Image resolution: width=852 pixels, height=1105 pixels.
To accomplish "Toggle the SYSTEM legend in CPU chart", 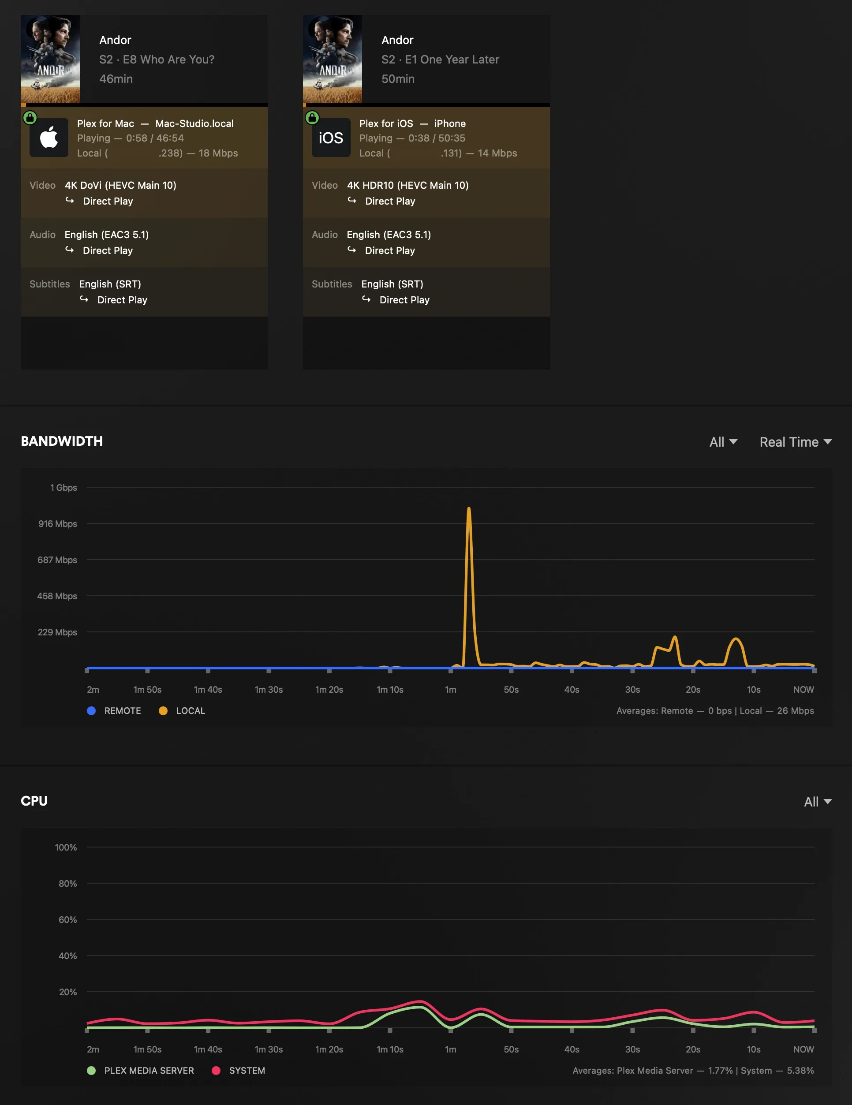I will pos(238,1071).
